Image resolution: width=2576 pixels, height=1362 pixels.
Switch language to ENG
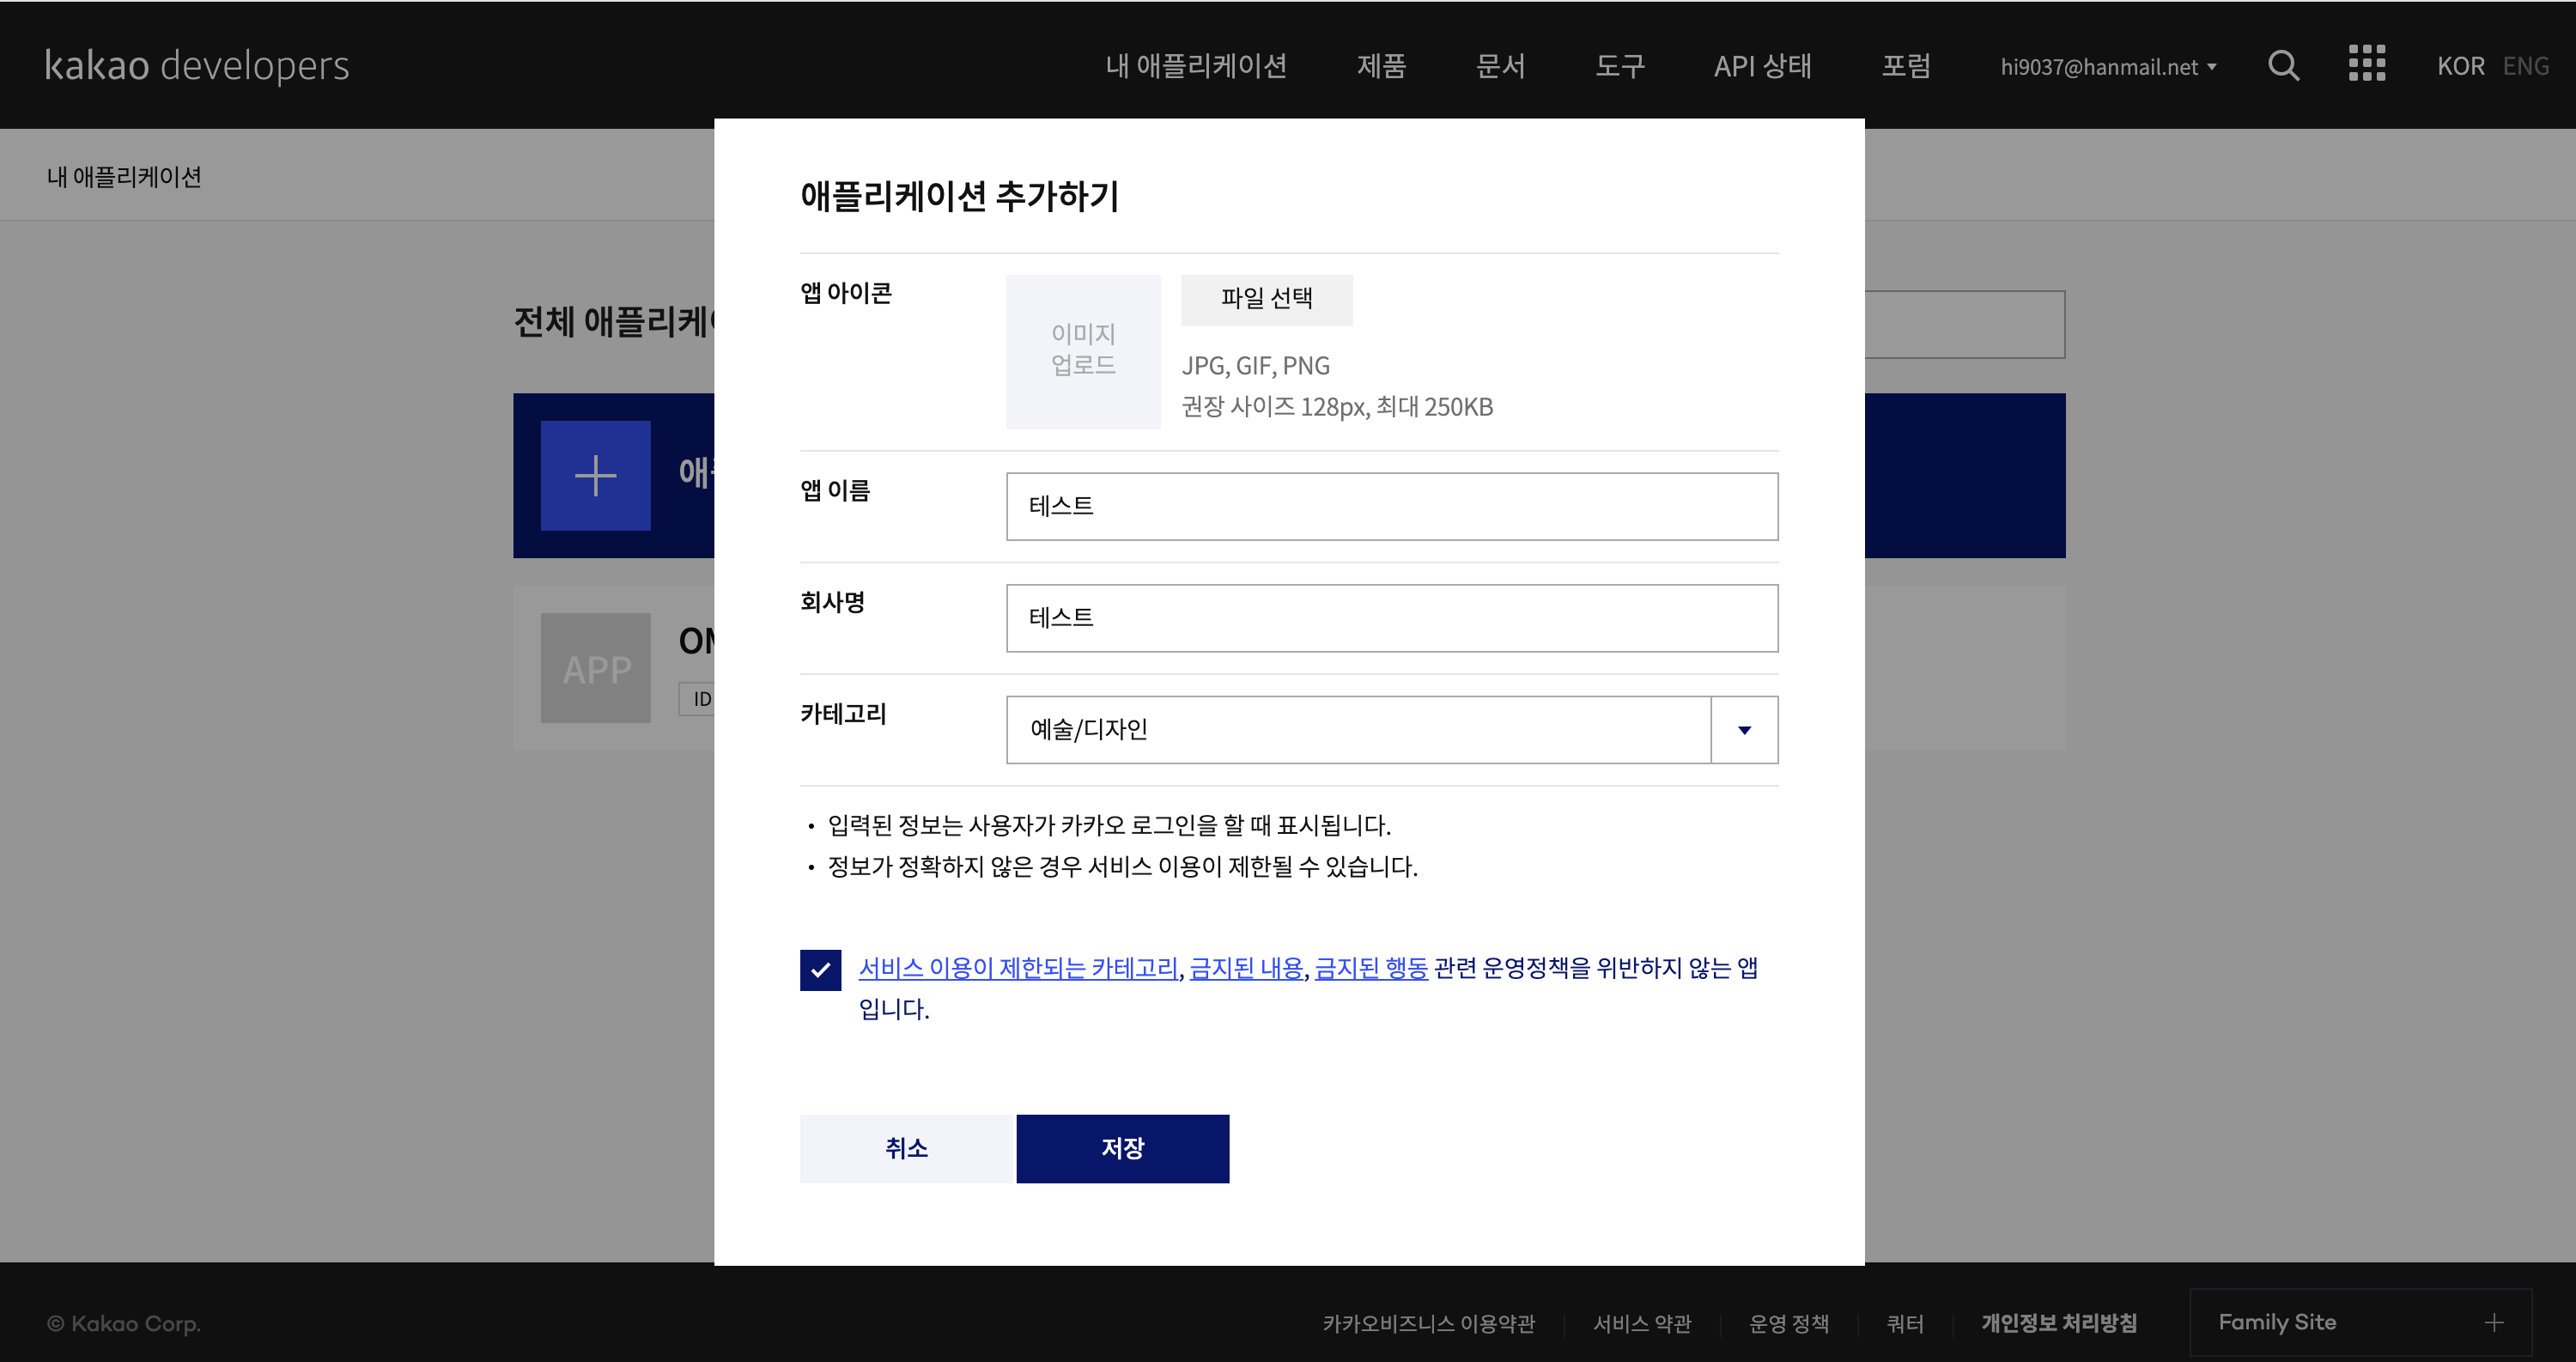pos(2525,66)
